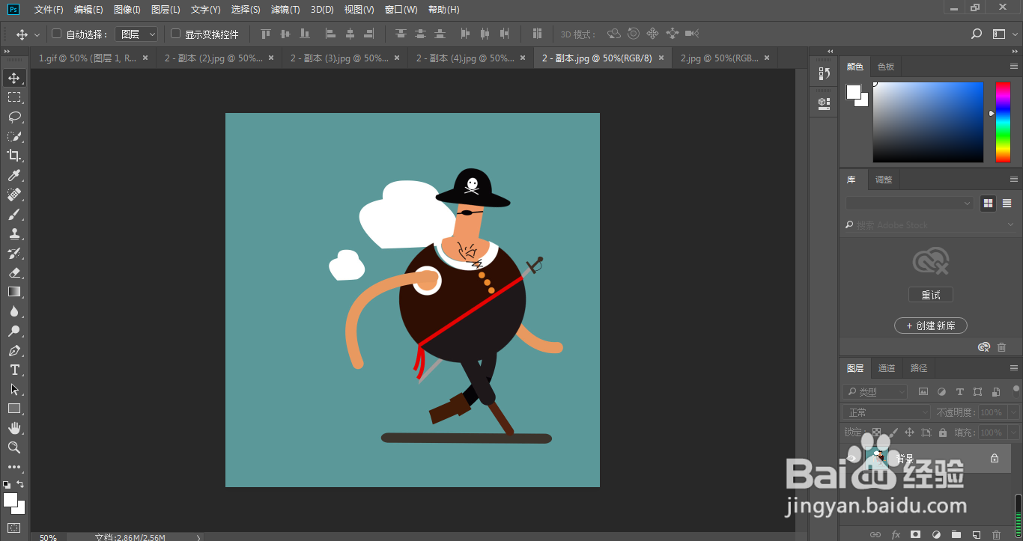Select the Rectangle shape tool
The width and height of the screenshot is (1023, 541).
(x=14, y=409)
